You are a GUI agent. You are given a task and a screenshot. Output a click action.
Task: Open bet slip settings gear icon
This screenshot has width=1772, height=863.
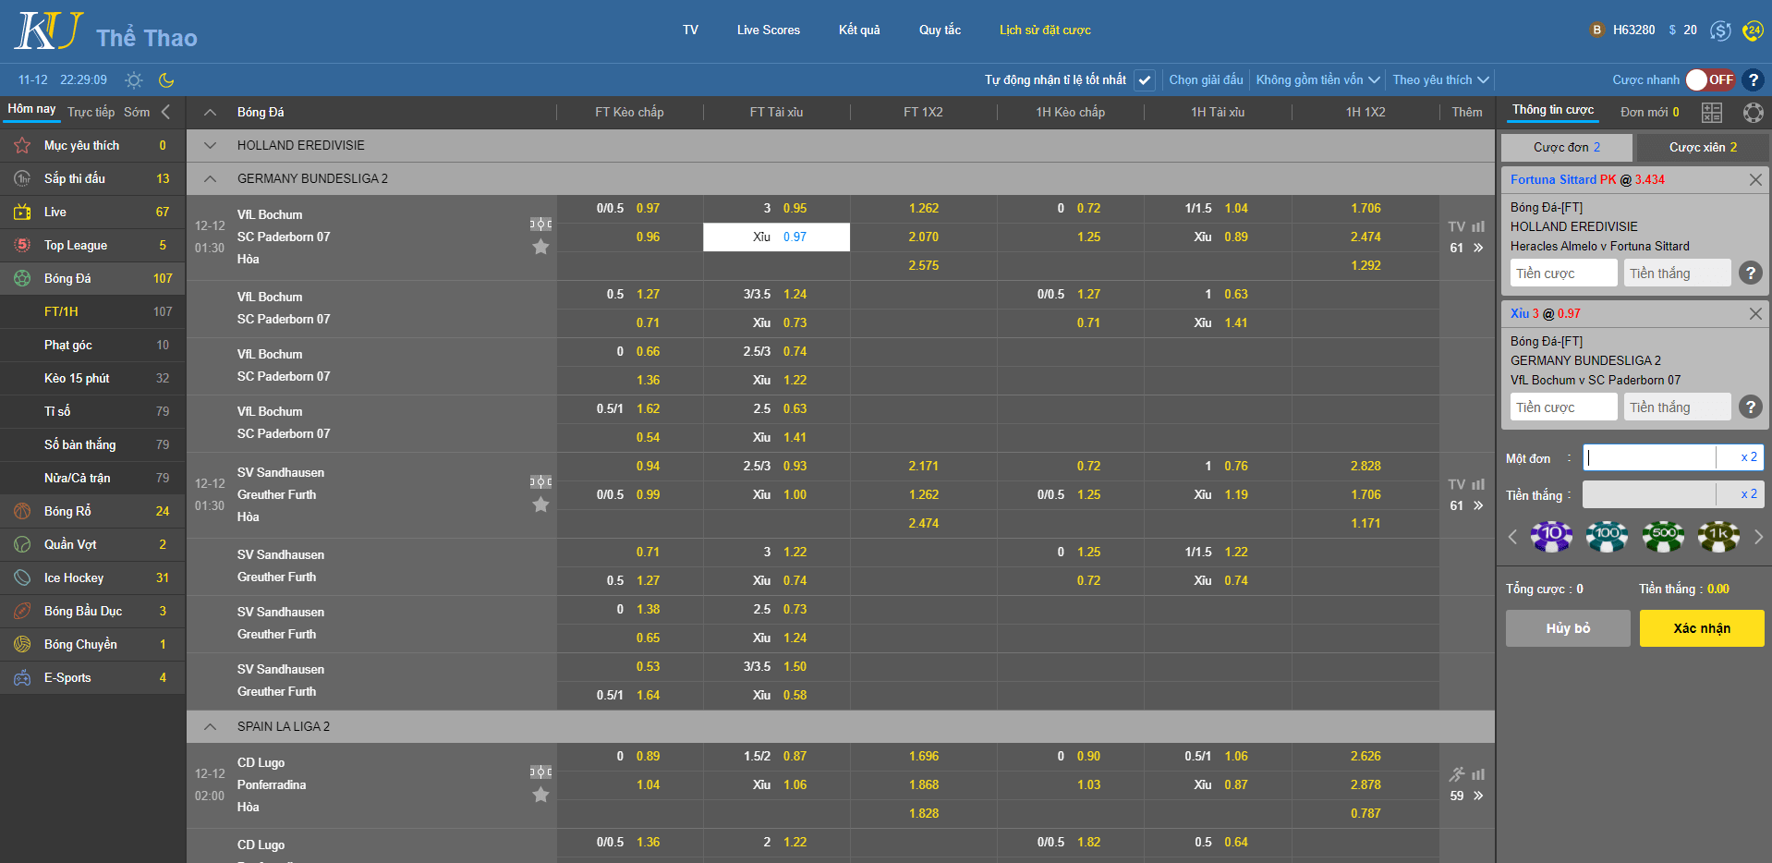[x=1753, y=113]
